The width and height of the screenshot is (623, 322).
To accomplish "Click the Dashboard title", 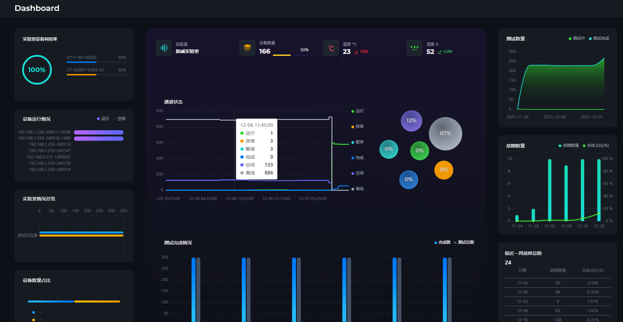I will (37, 8).
